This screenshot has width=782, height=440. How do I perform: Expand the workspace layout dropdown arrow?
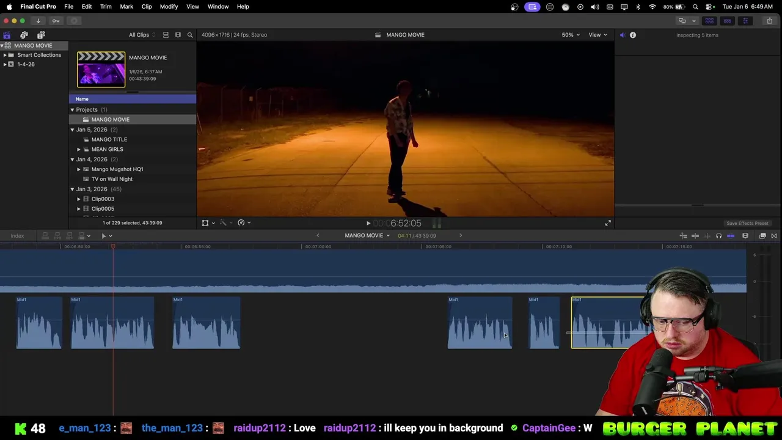pyautogui.click(x=693, y=21)
